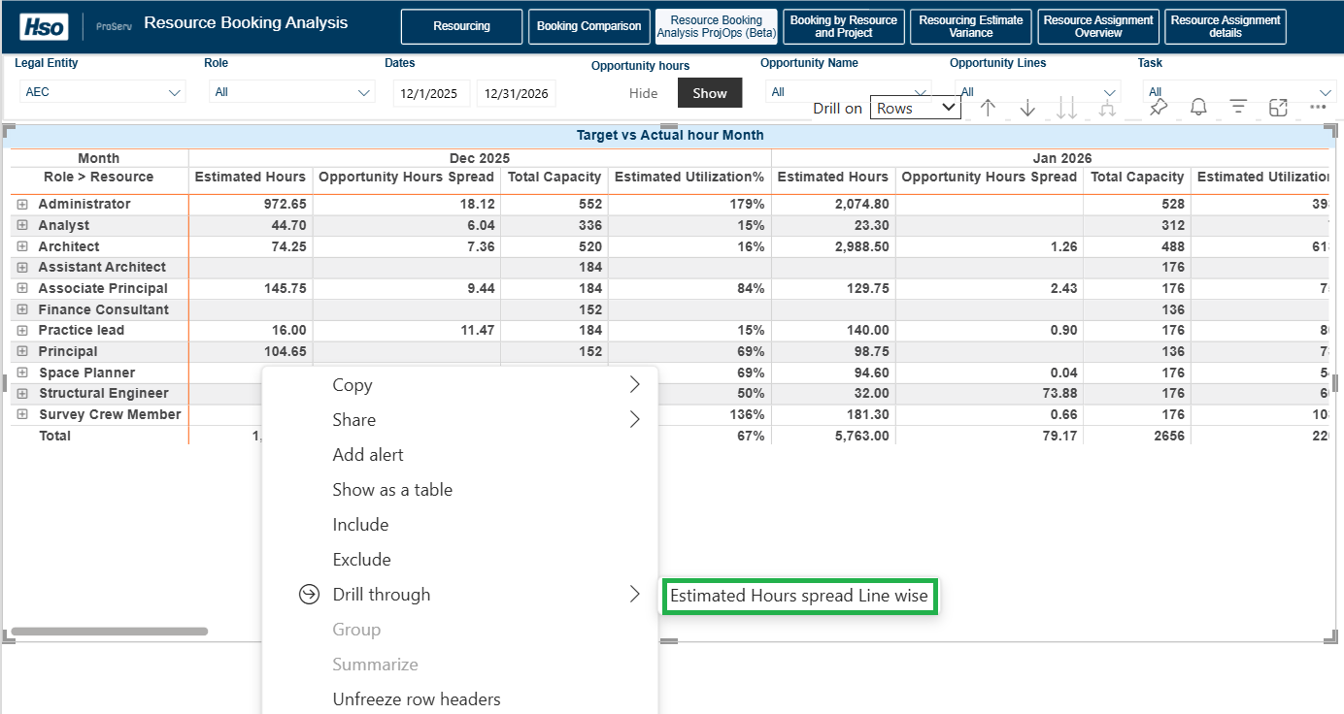Select Estimated Hours spread Line wise drill-through
The width and height of the screenshot is (1344, 714).
click(799, 596)
